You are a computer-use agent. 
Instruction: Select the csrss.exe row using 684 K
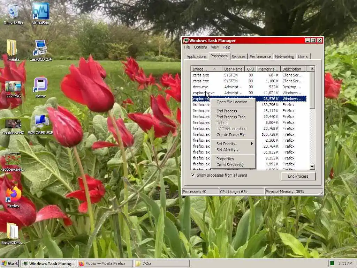coord(249,75)
